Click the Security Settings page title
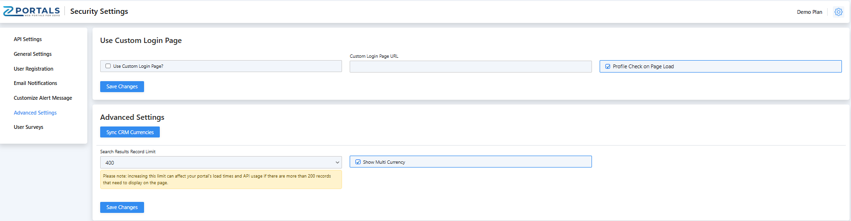 (x=99, y=11)
